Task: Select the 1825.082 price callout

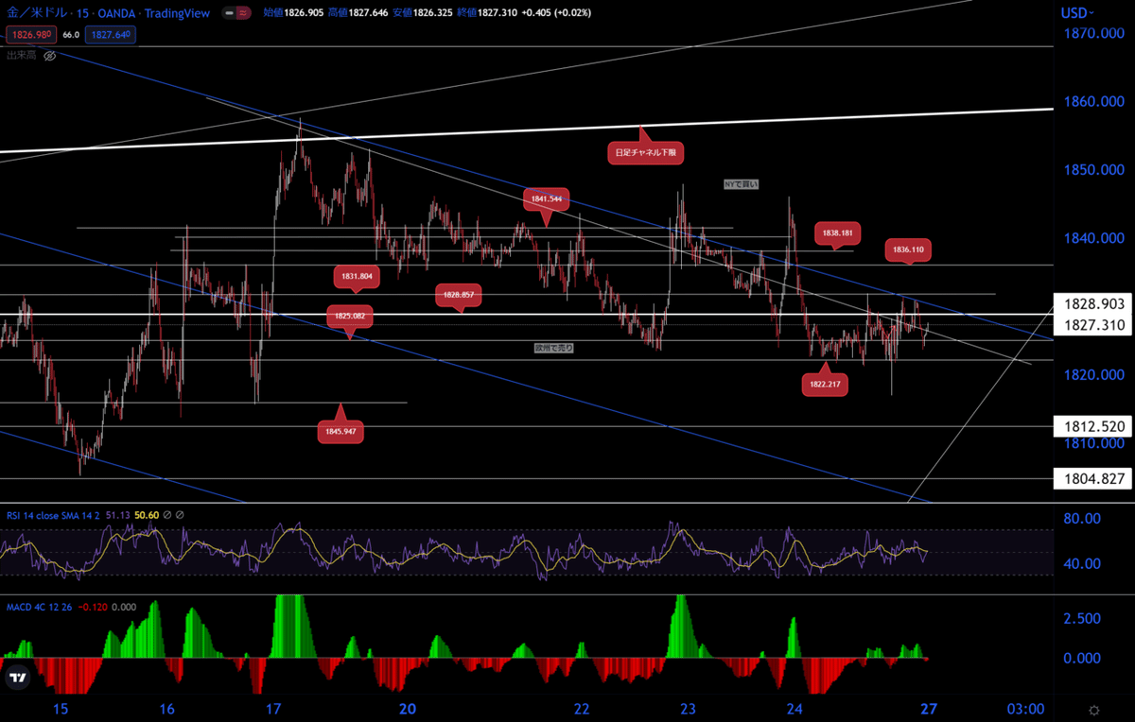Action: (350, 316)
